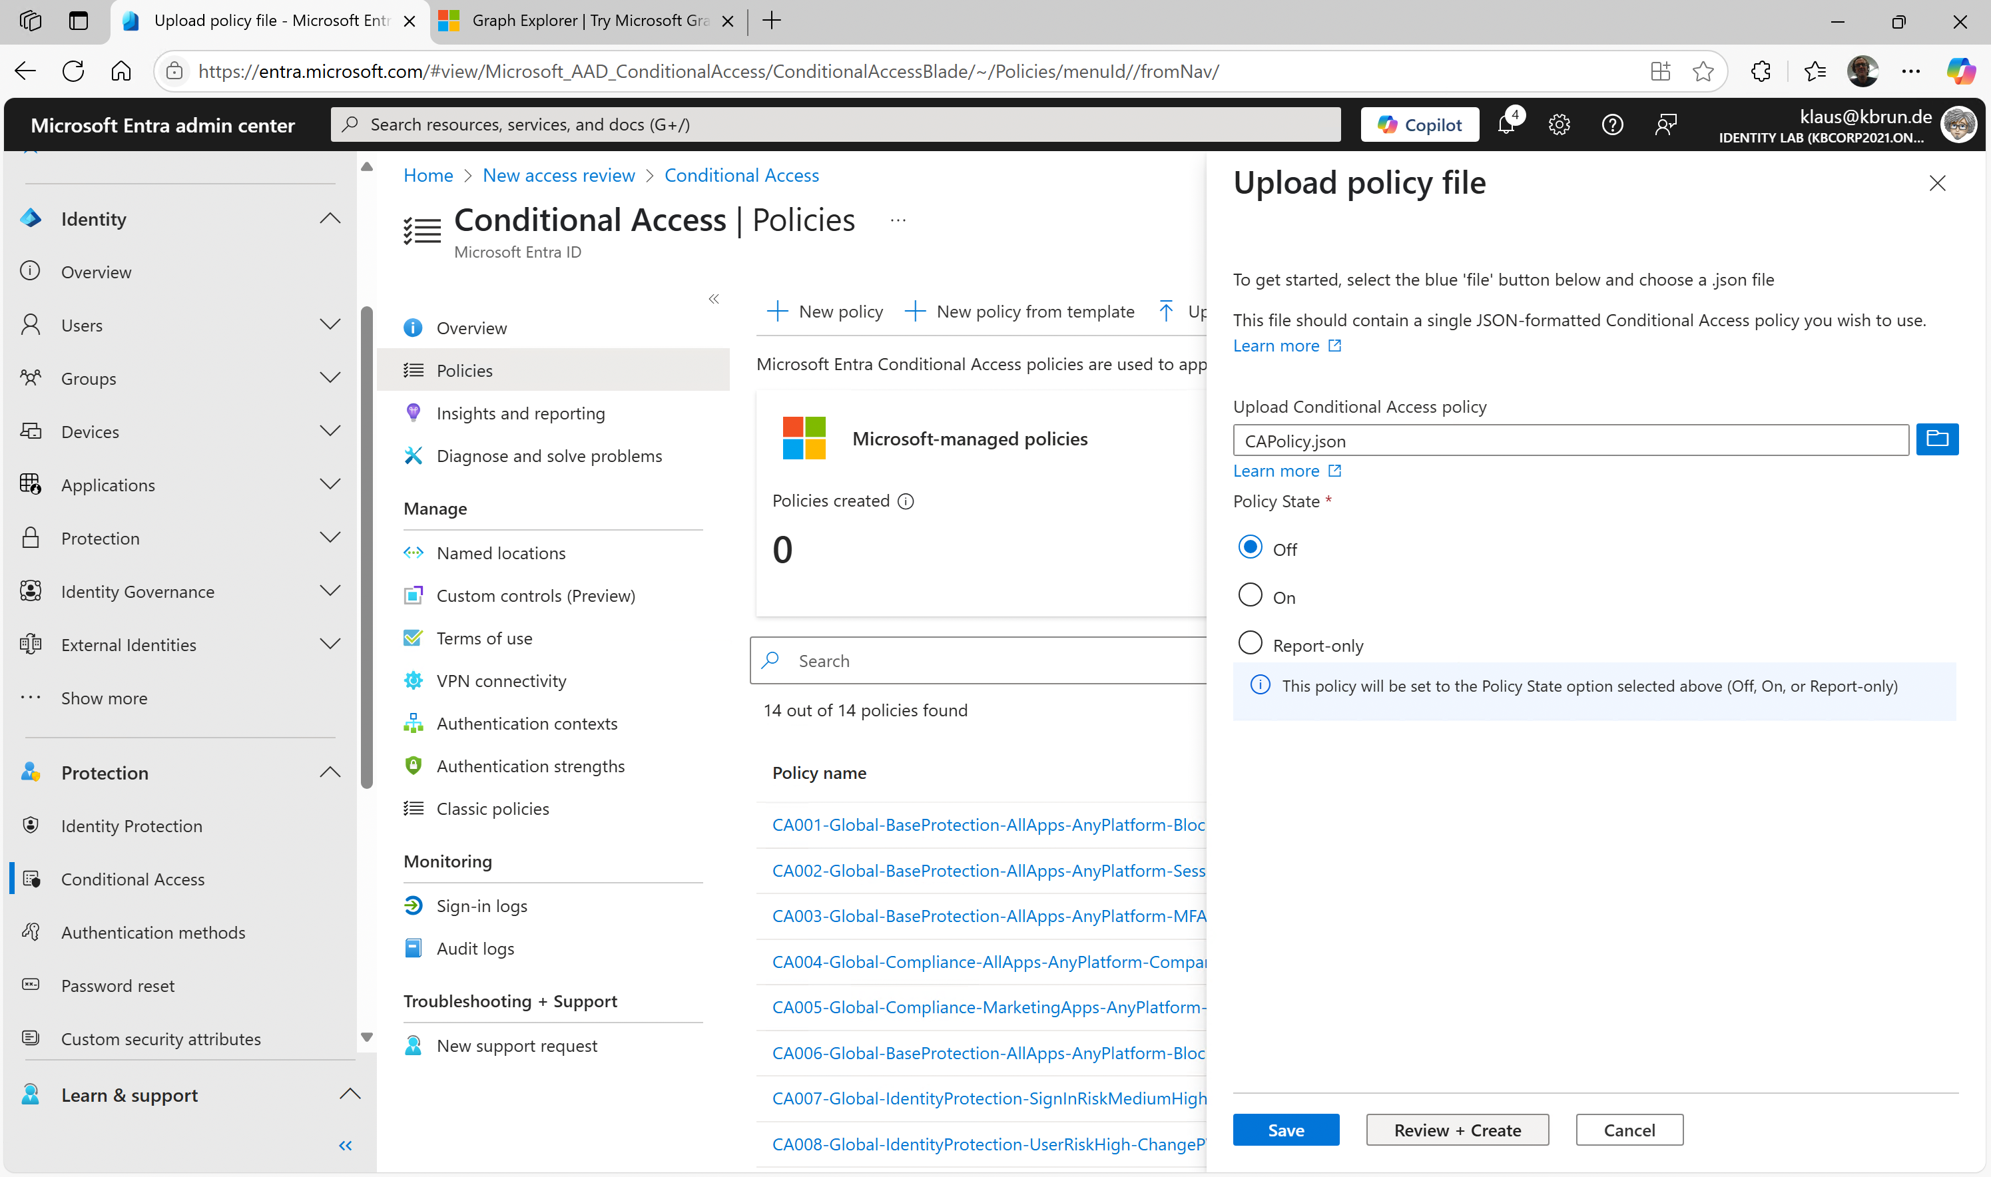This screenshot has height=1177, width=1991.
Task: Select the Report-only policy state
Action: point(1250,643)
